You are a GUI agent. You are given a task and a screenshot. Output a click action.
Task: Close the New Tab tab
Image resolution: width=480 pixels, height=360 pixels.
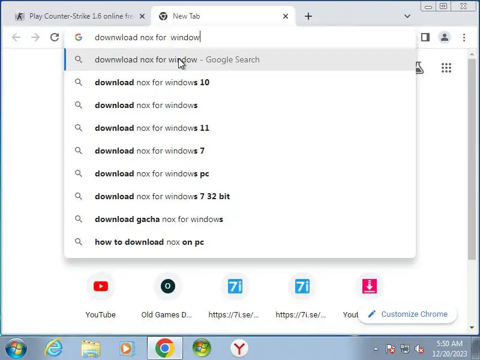(x=286, y=16)
